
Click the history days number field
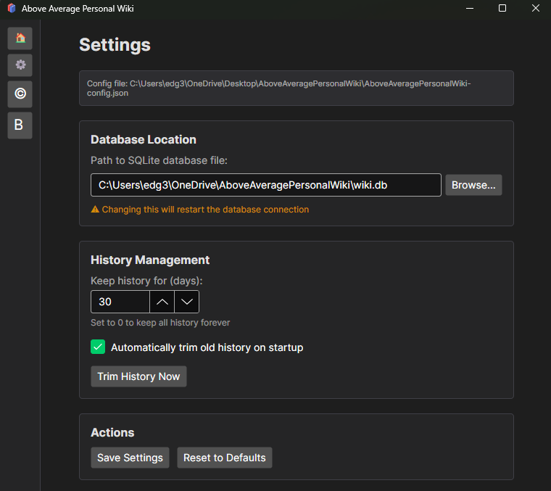pos(120,302)
